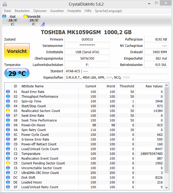Click status icon of Read Error Rate row
The image size is (173, 193).
pos(8,92)
